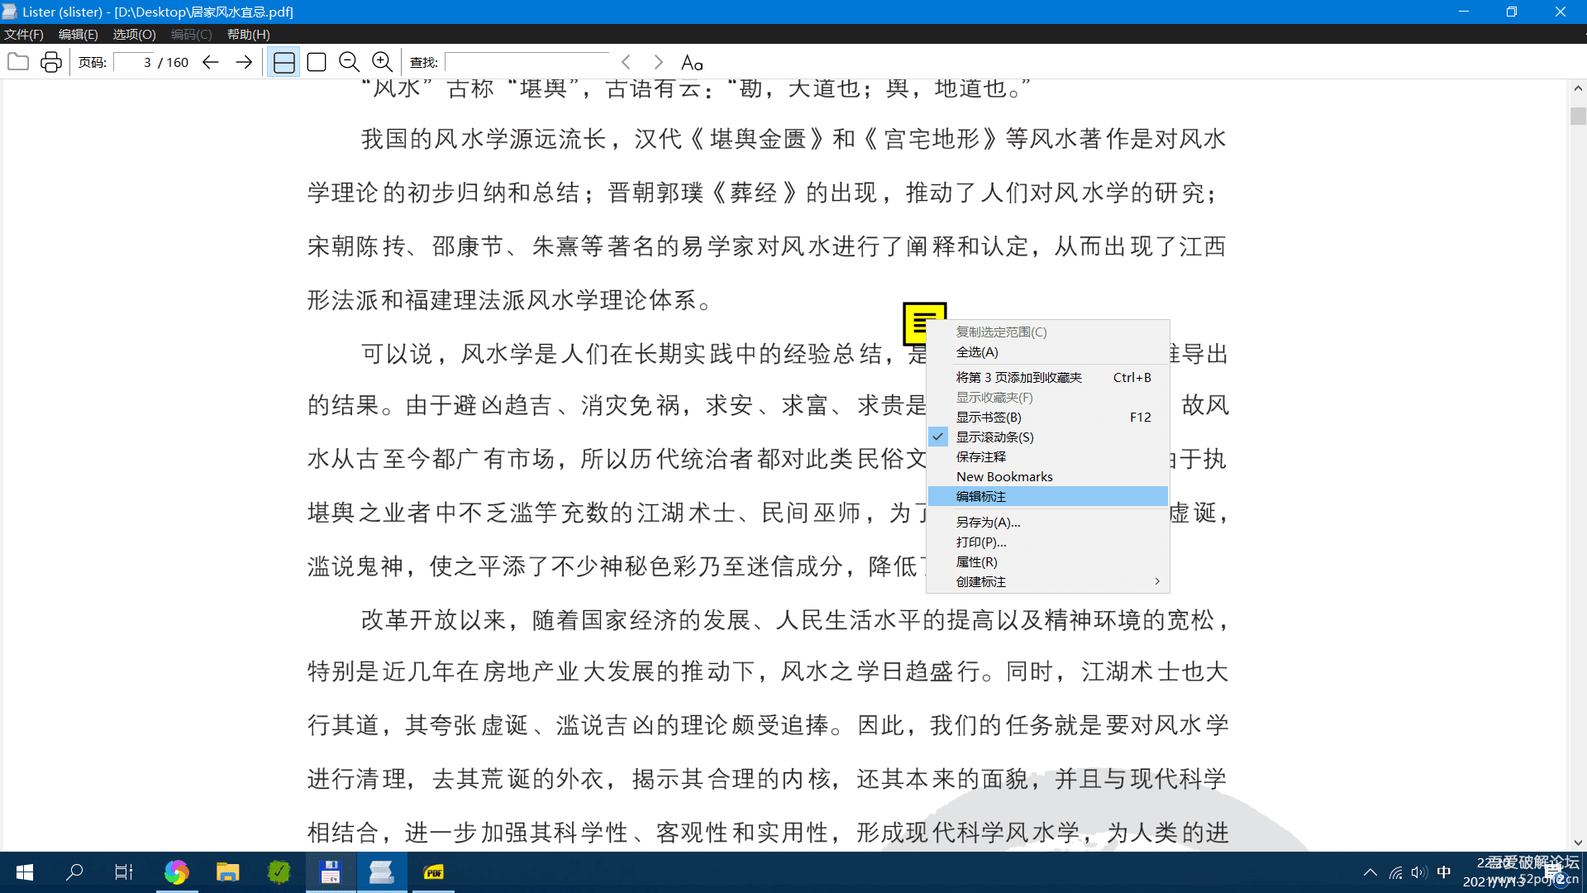
Task: Go to next page arrow
Action: coord(244,62)
